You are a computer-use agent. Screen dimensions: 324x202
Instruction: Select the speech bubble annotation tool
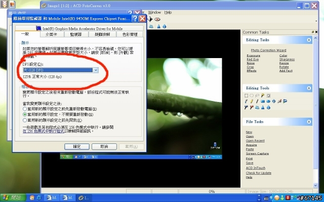point(285,101)
